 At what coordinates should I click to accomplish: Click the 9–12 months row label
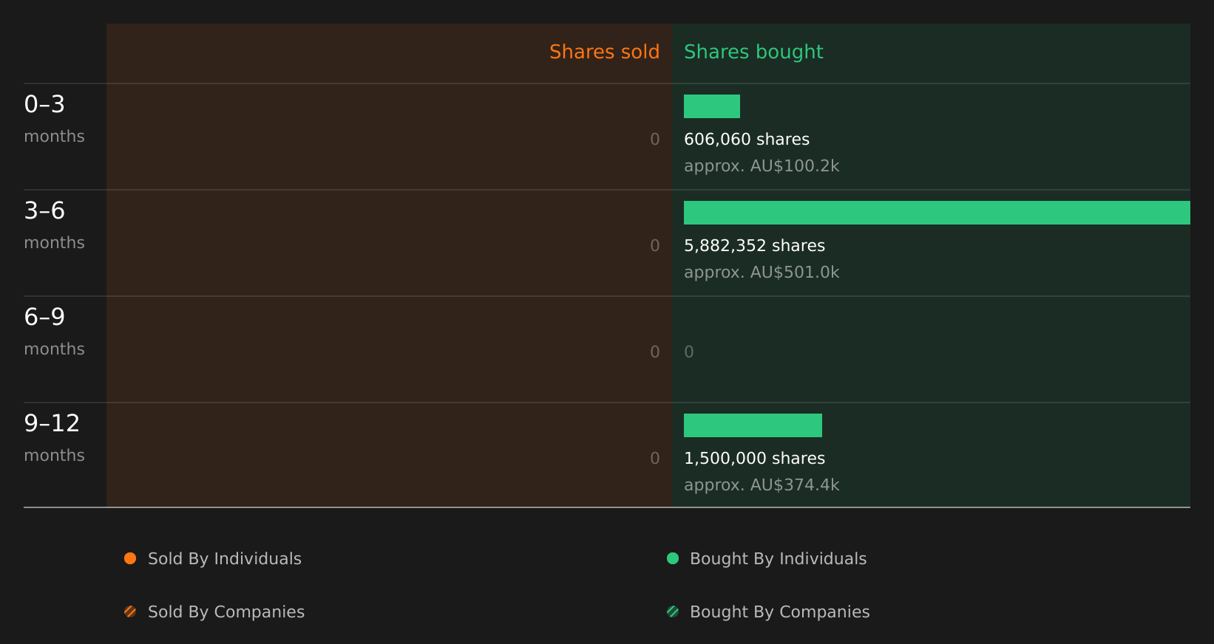pyautogui.click(x=54, y=437)
